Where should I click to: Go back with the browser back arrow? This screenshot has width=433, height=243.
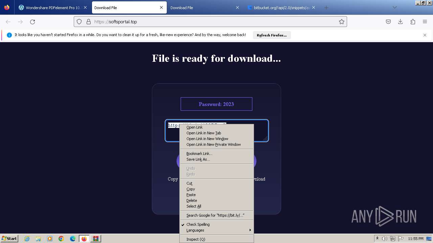(x=8, y=22)
